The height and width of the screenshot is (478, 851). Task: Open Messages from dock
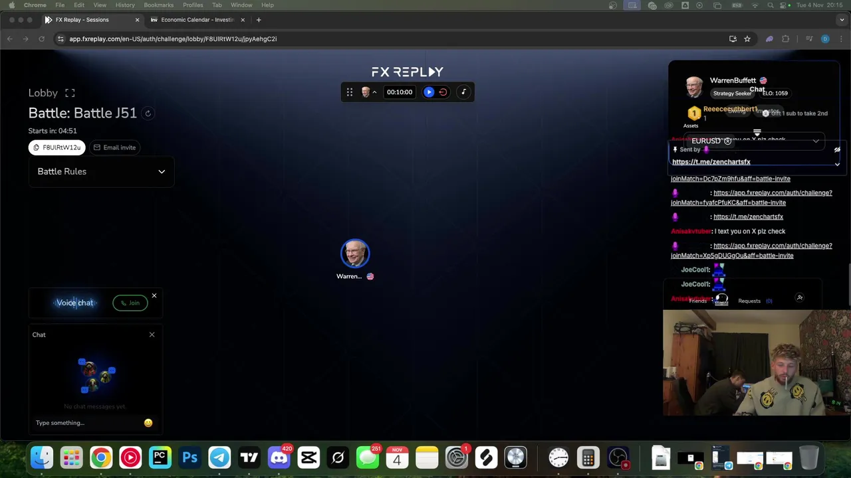pyautogui.click(x=368, y=457)
